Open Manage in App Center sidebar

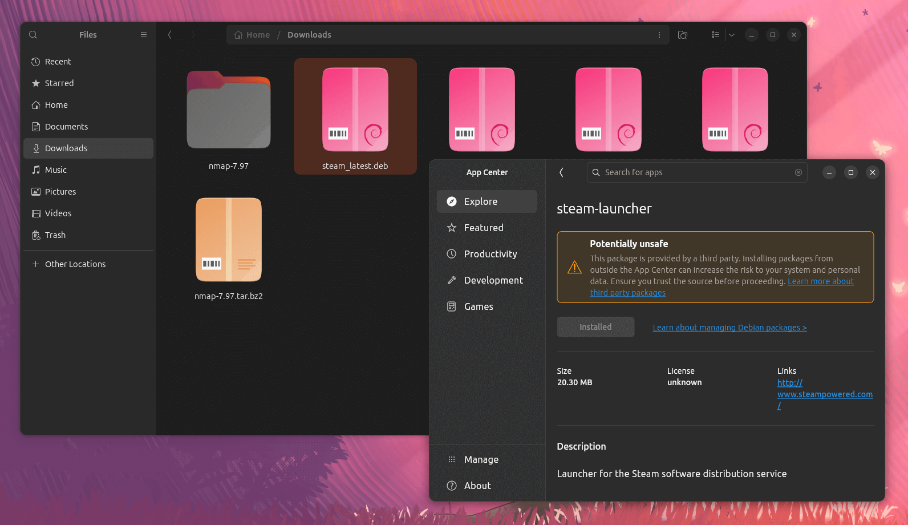pos(487,459)
